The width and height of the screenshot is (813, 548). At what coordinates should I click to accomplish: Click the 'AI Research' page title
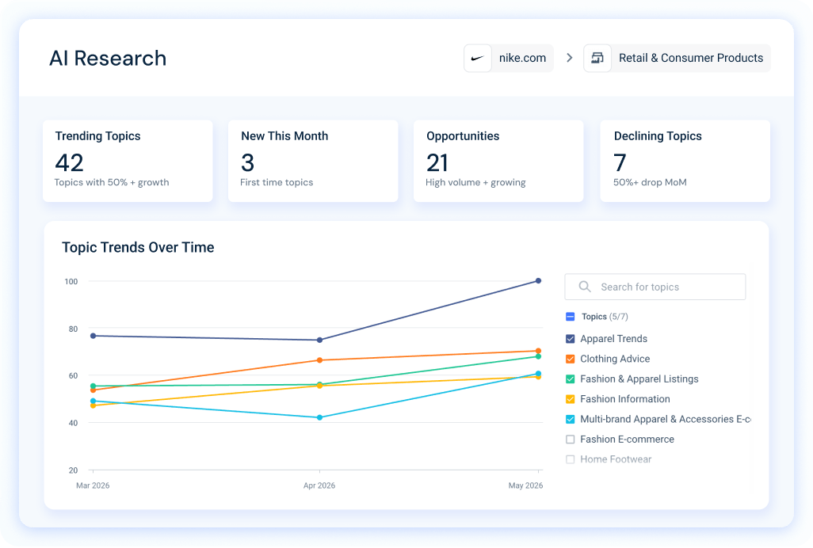108,58
